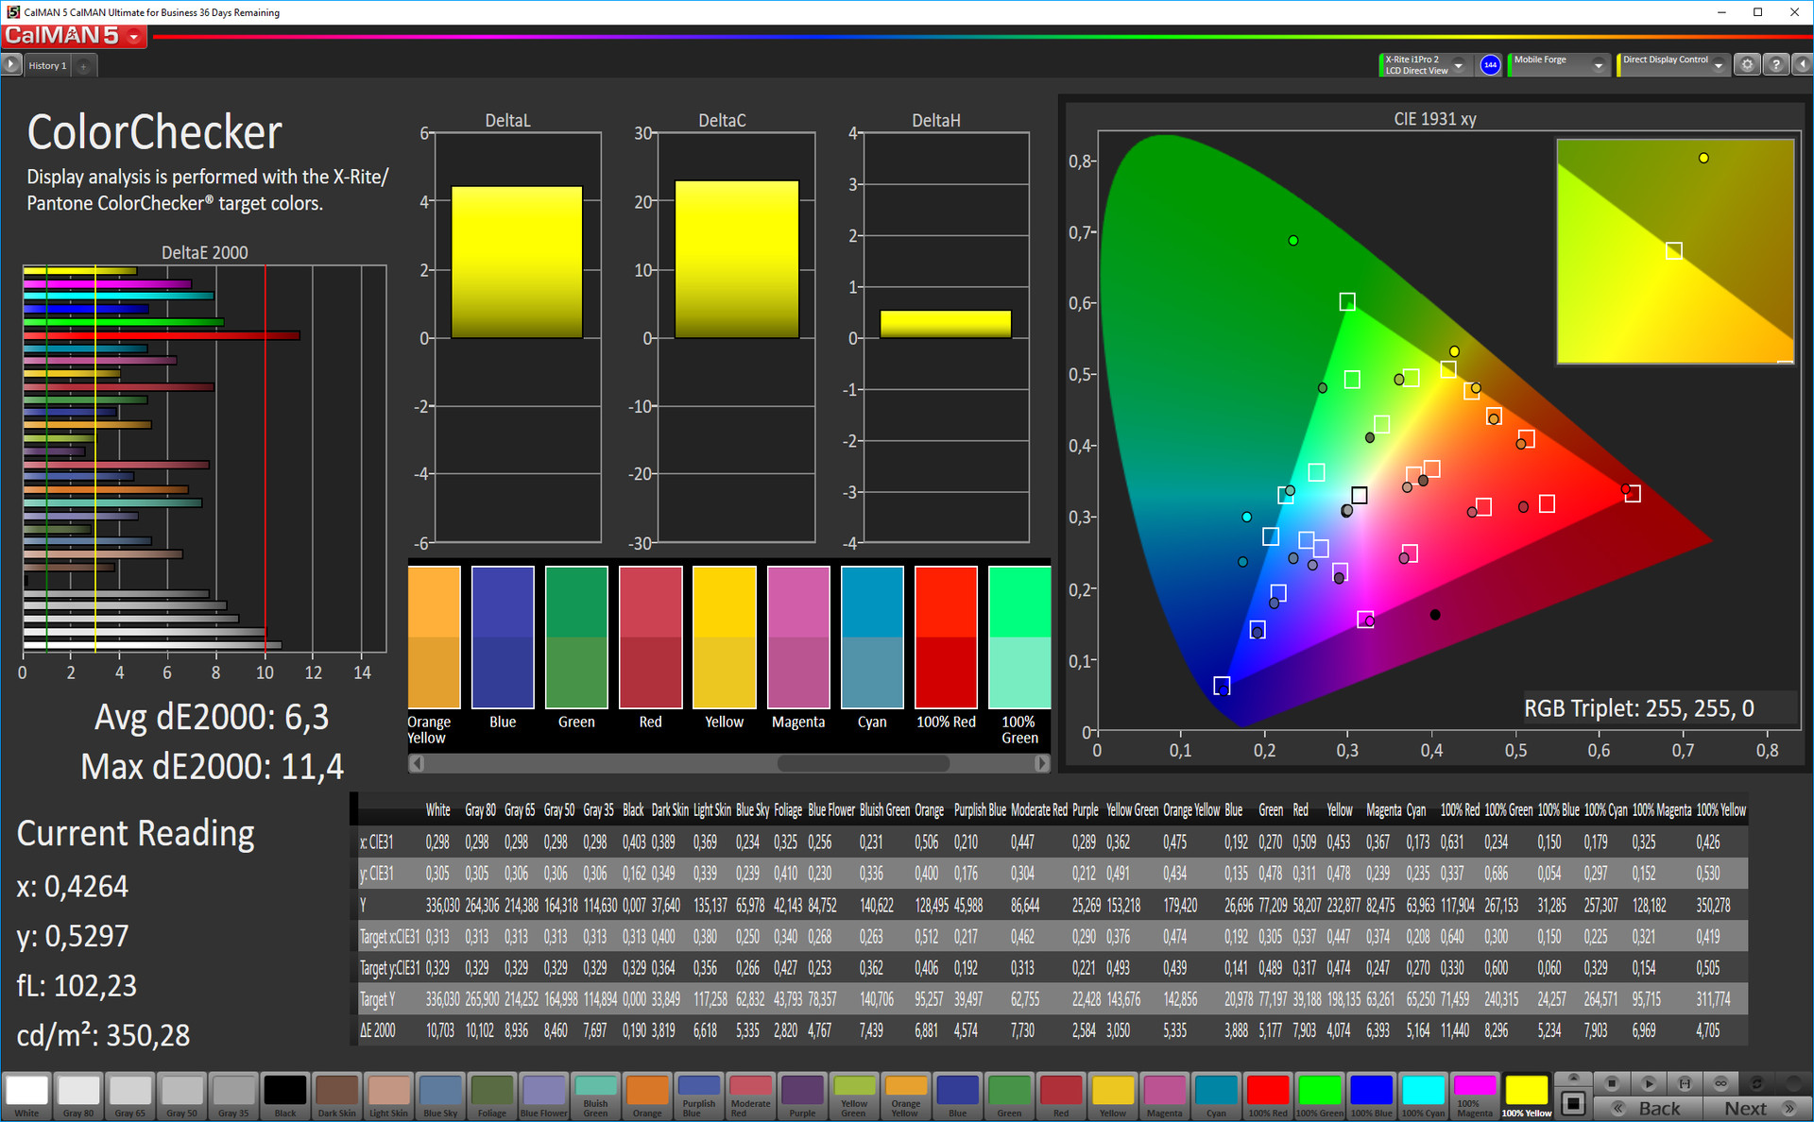The height and width of the screenshot is (1122, 1814).
Task: Click the Cyan comparison swatch in center panel
Action: (x=872, y=637)
